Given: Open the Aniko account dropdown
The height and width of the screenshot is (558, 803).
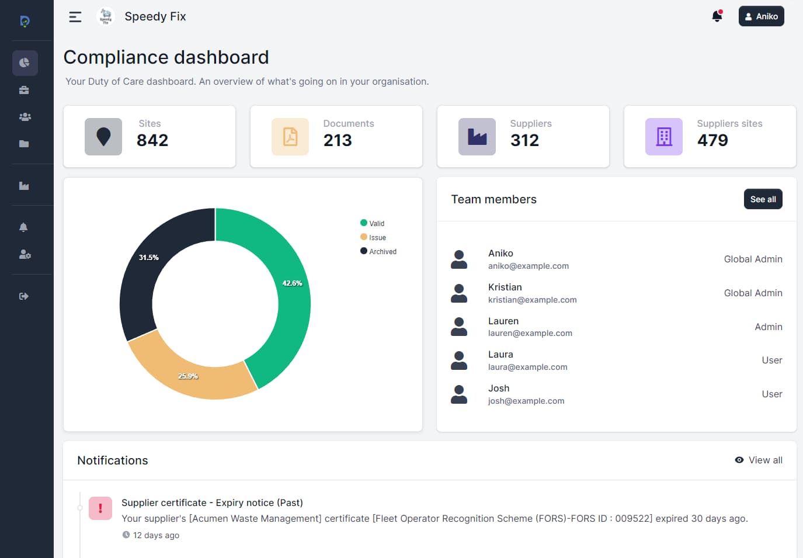Looking at the screenshot, I should [761, 16].
